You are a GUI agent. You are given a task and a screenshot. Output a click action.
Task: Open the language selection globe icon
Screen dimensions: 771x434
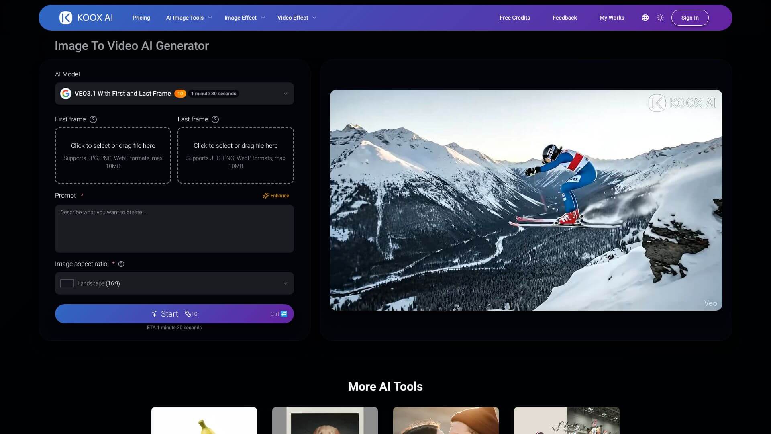pyautogui.click(x=645, y=17)
